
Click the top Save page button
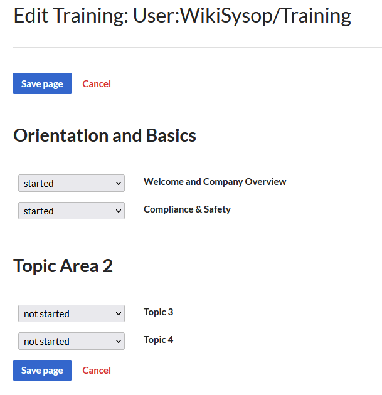tap(42, 83)
